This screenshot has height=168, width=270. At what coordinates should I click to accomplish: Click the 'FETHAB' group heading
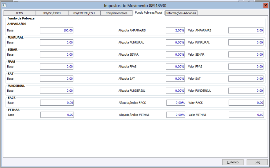pos(14,110)
